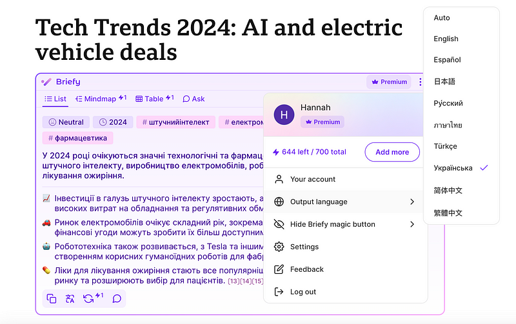Click the chat bubble icon in bottom toolbar
516x324 pixels.
coord(117,298)
